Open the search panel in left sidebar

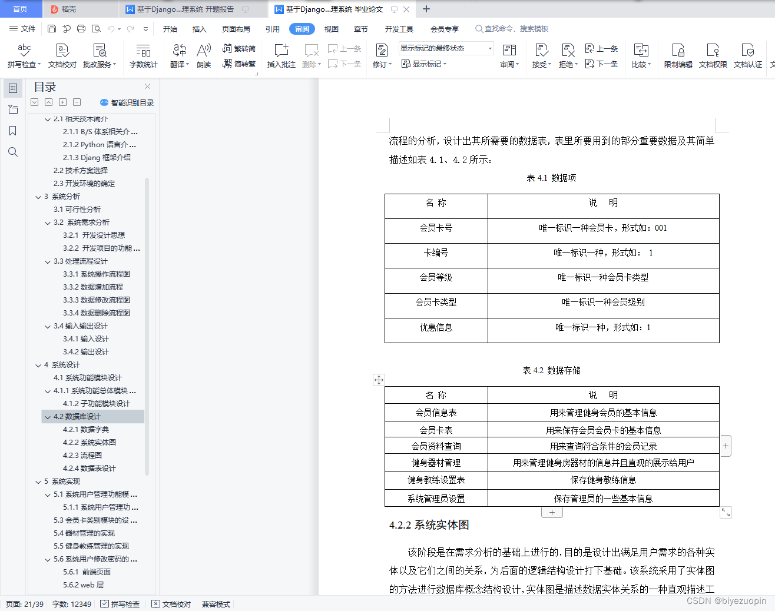click(x=12, y=152)
